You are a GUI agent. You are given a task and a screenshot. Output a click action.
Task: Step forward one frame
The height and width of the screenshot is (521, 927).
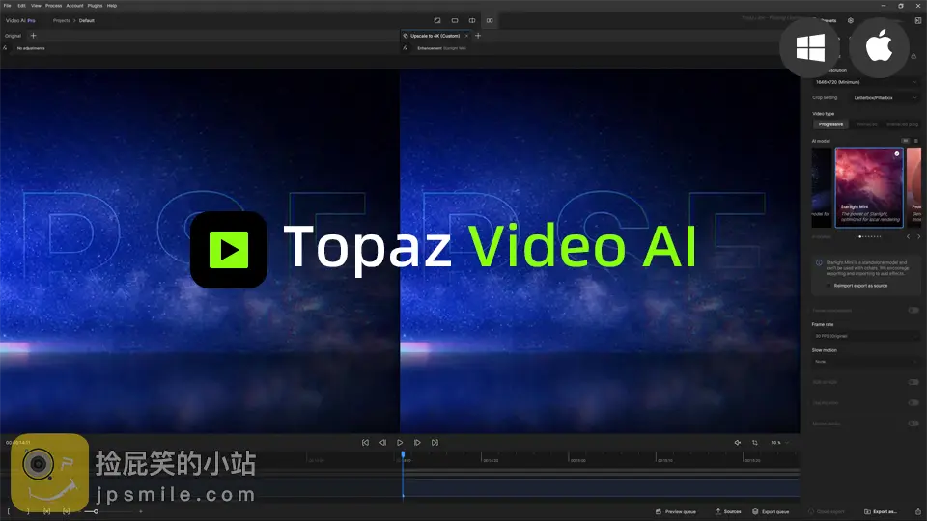417,443
